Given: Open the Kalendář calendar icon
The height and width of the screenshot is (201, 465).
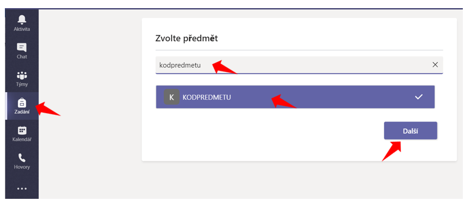Looking at the screenshot, I should (x=22, y=130).
